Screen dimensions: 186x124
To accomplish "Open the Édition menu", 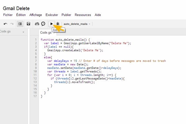I will [x=21, y=15].
